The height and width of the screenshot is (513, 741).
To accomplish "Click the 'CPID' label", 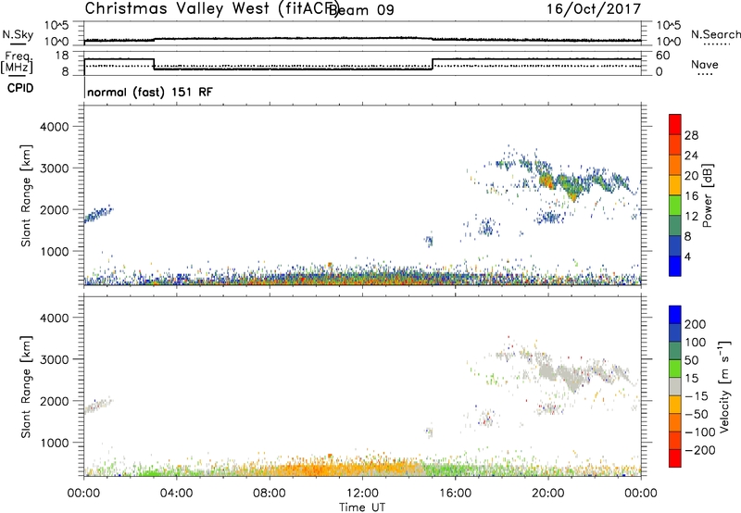I will pos(20,88).
